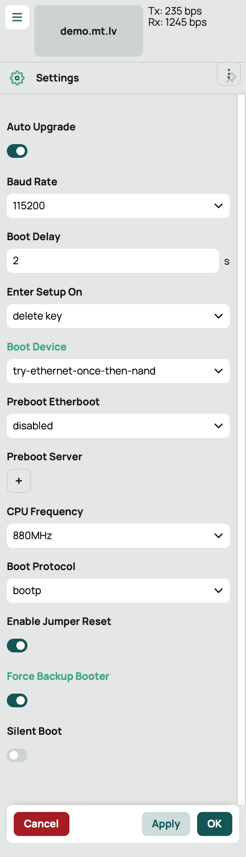This screenshot has height=857, width=246.
Task: Expand the Enter Setup On dropdown
Action: click(x=118, y=316)
